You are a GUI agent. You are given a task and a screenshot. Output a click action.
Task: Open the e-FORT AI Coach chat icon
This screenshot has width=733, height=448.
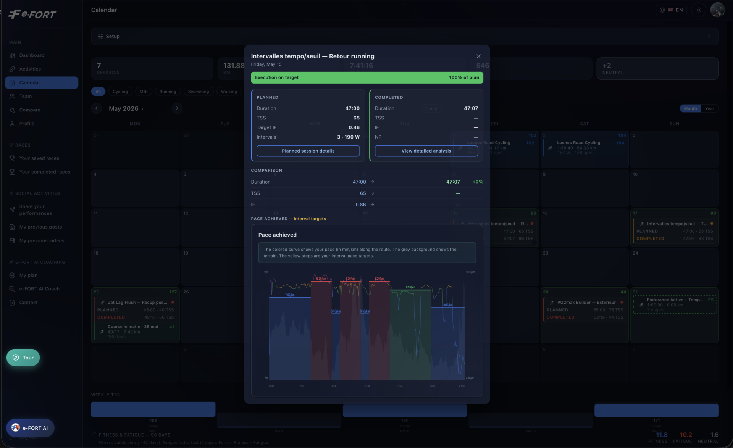click(x=12, y=289)
